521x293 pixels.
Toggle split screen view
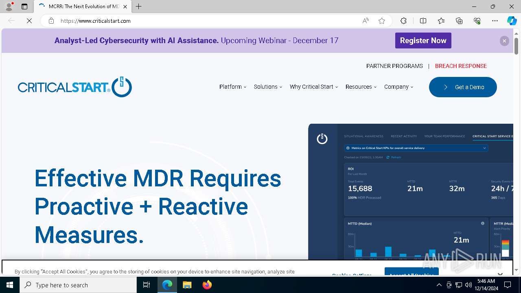click(x=423, y=21)
